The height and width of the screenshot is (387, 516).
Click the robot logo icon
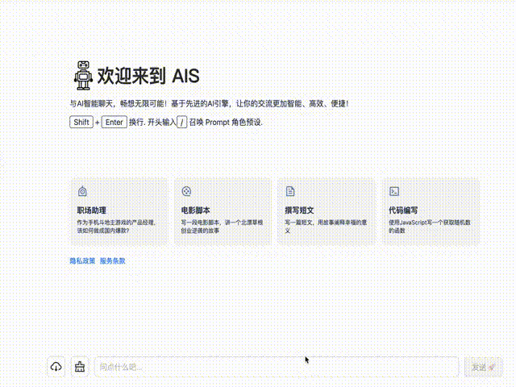tap(83, 76)
